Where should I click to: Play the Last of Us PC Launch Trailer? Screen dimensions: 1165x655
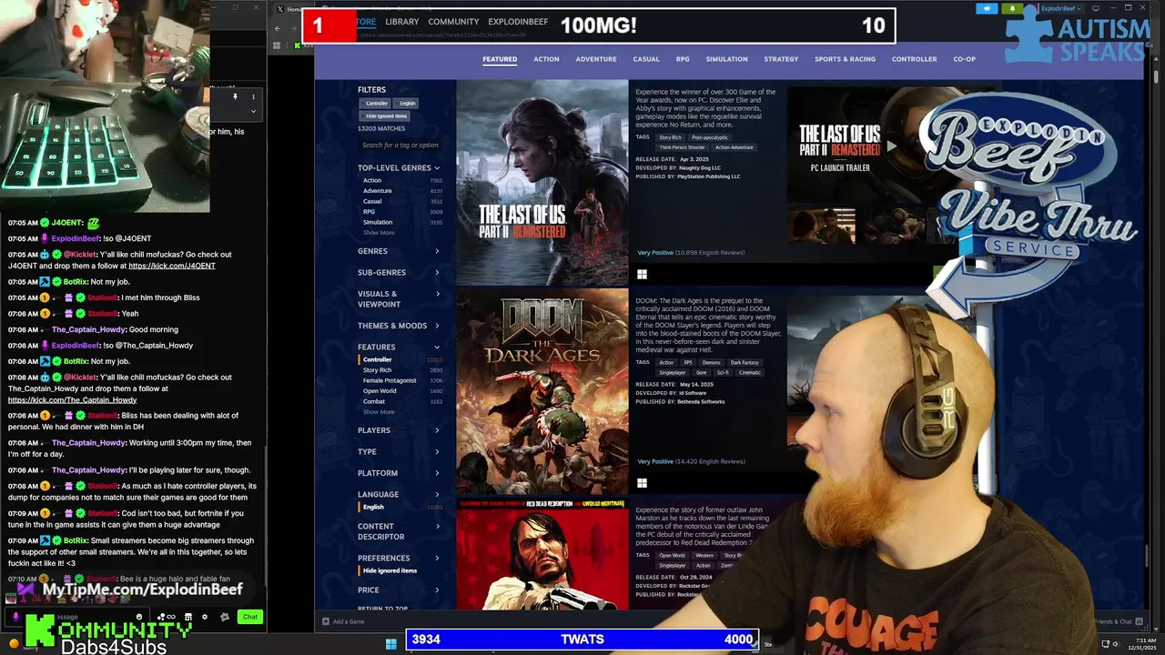point(892,146)
